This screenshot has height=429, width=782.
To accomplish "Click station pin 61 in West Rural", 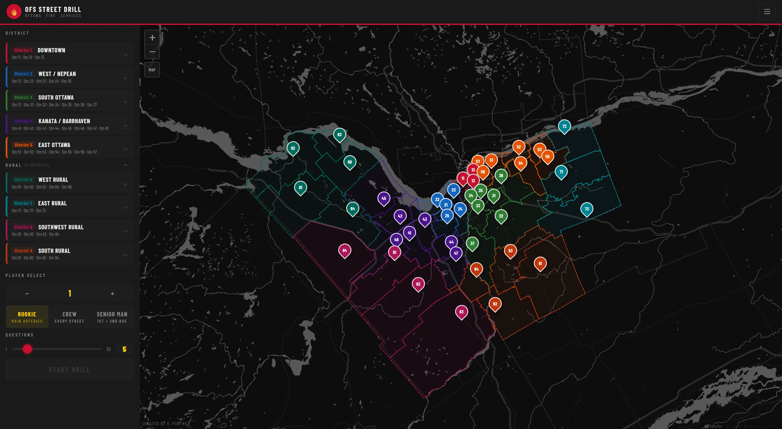I will pyautogui.click(x=301, y=188).
